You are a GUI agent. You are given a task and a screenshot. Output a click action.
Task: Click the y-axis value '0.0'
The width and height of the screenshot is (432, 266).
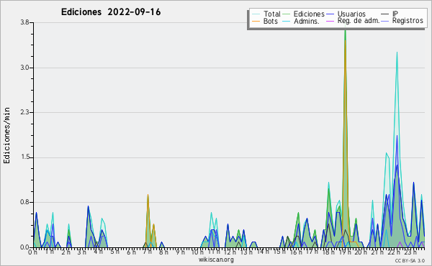[x=24, y=247]
